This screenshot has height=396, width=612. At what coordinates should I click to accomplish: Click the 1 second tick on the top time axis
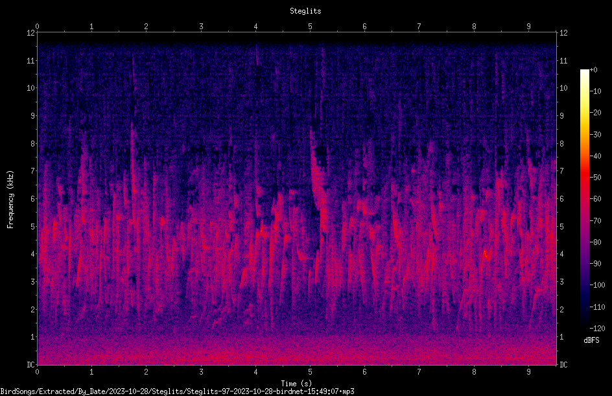(x=91, y=27)
